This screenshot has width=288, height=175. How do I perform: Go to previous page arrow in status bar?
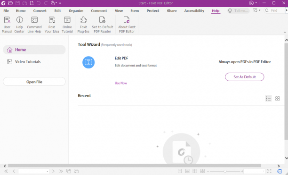pyautogui.click(x=14, y=171)
